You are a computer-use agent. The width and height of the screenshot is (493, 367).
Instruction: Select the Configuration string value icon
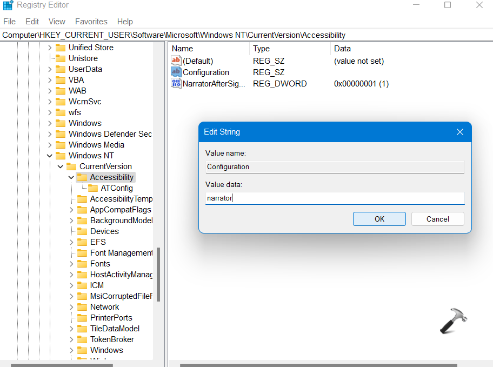click(176, 72)
